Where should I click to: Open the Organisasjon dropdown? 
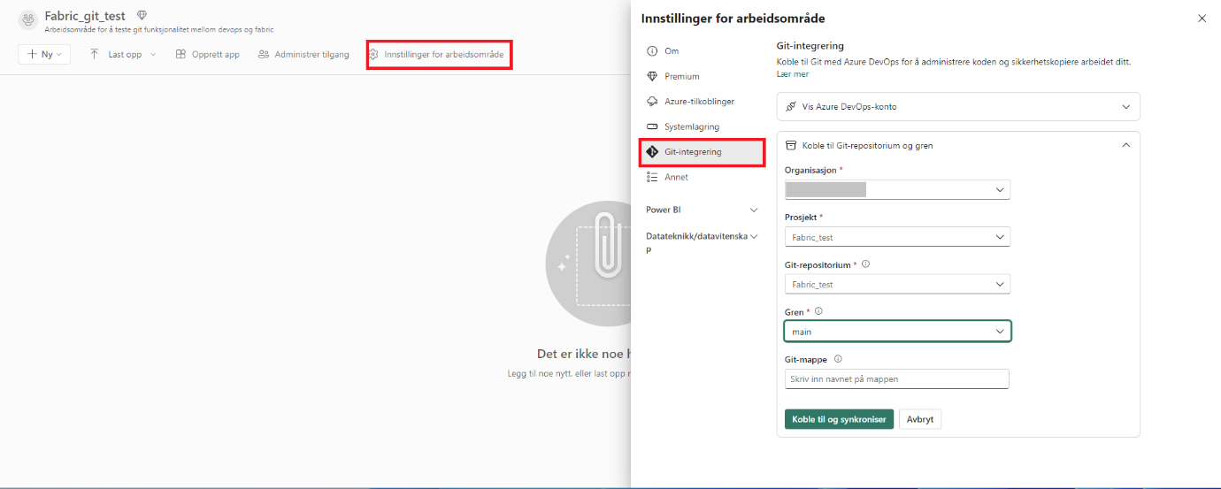pyautogui.click(x=897, y=189)
